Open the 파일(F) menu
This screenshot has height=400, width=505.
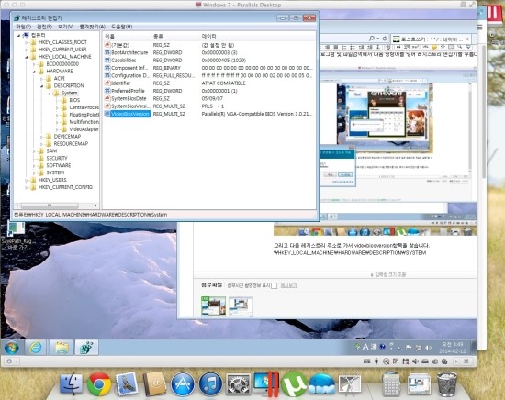24,27
